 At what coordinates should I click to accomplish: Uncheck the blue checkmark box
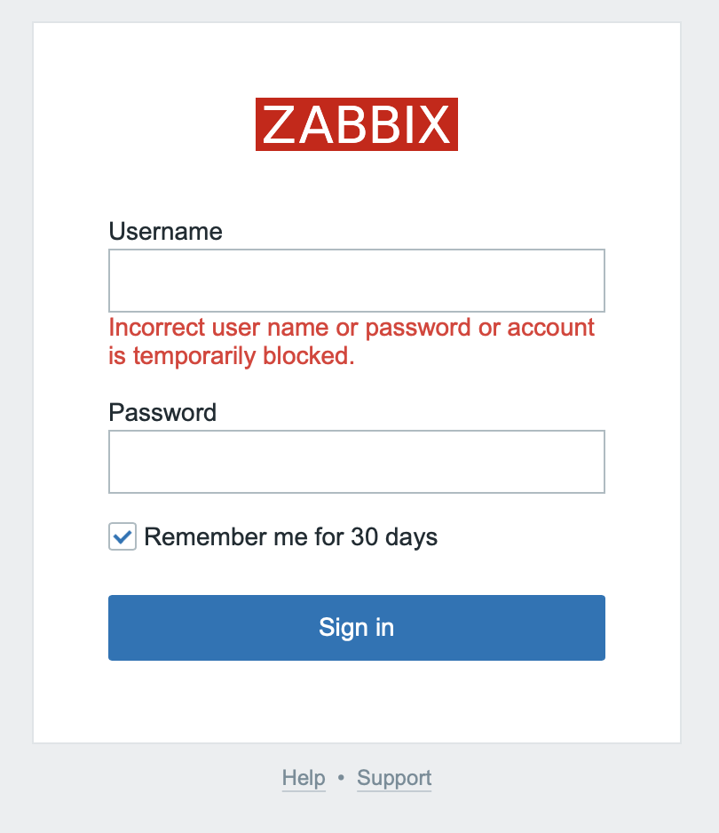122,536
